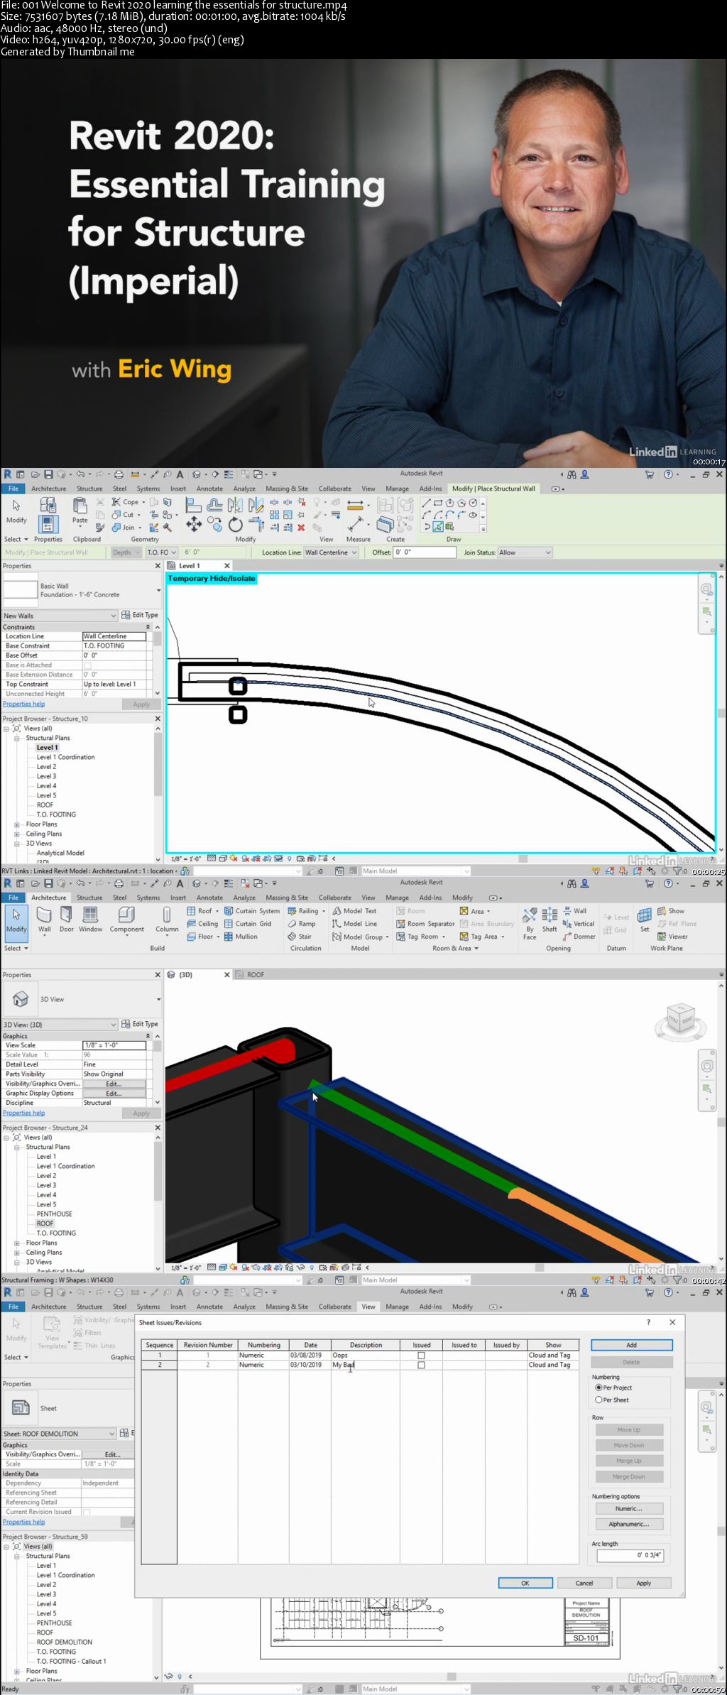
Task: Open the Join Status Allow dropdown
Action: [525, 552]
